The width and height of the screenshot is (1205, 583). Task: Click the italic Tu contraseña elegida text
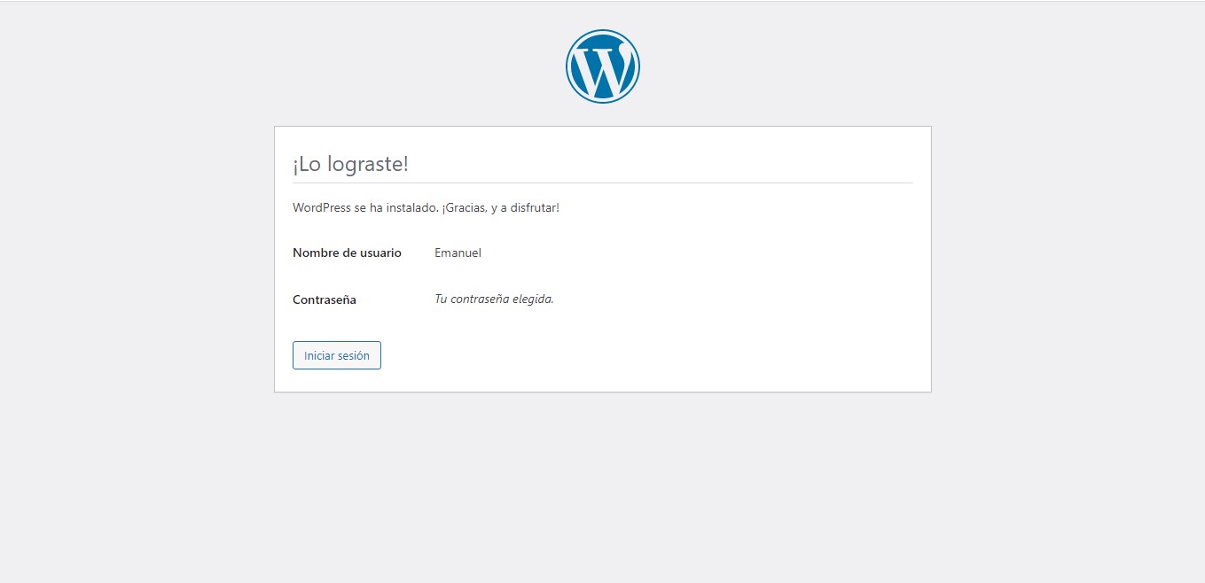click(x=494, y=299)
